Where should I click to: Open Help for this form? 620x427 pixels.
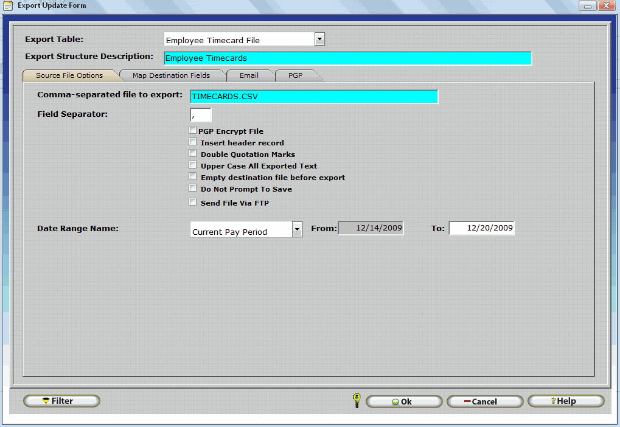(x=565, y=401)
